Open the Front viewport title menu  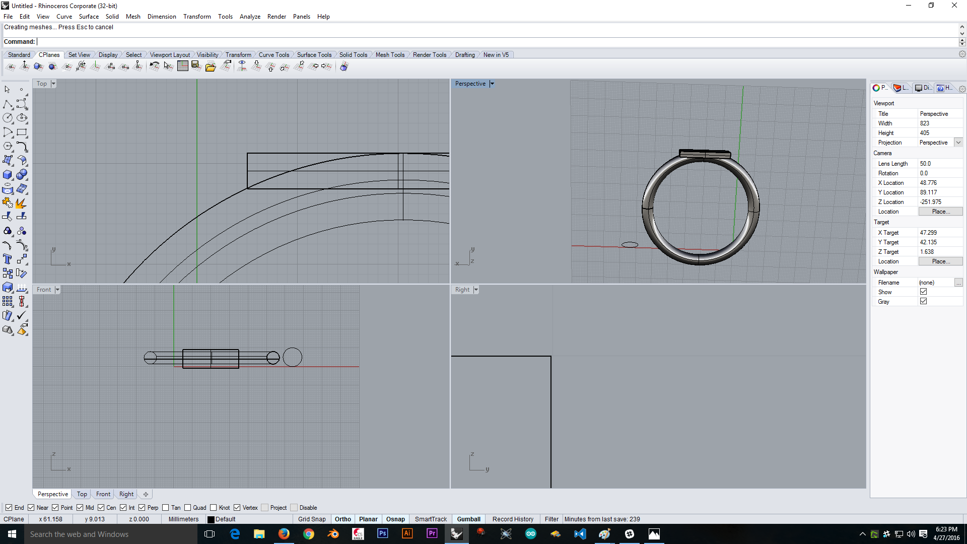click(x=57, y=290)
